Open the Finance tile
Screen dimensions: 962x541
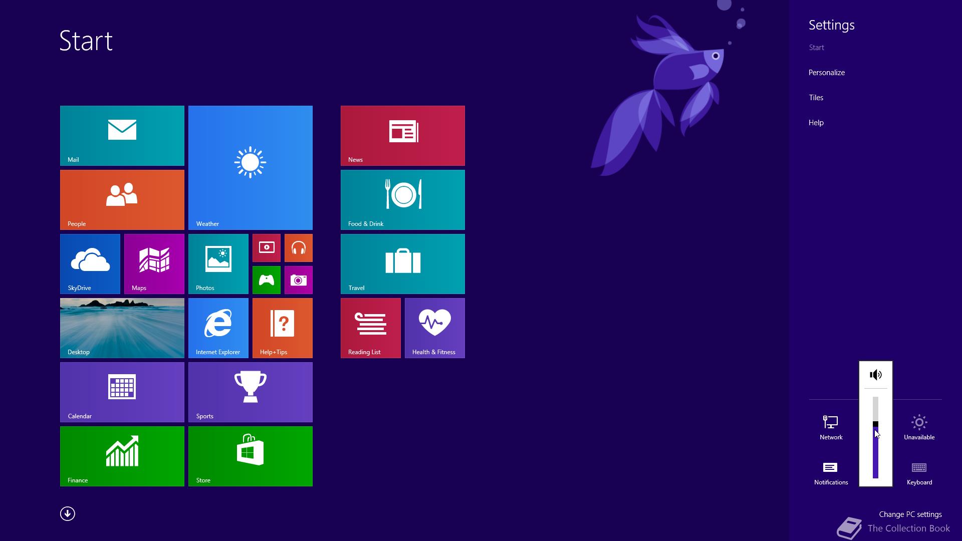tap(122, 456)
